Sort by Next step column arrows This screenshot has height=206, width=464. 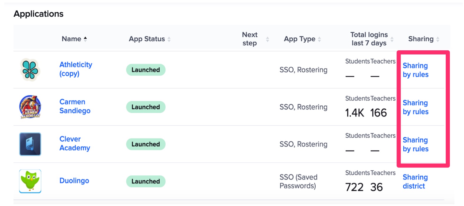pyautogui.click(x=268, y=39)
